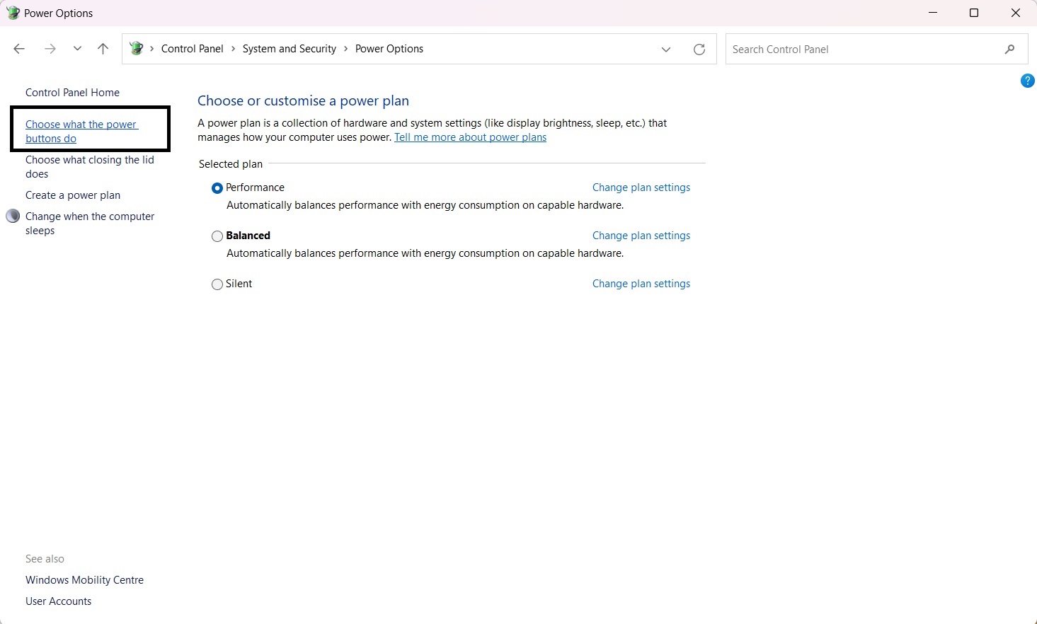Screen dimensions: 1037x624
Task: Click the Back navigation arrow
Action: coord(19,49)
